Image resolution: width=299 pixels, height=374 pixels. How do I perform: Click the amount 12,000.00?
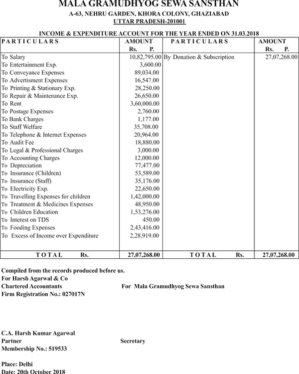(x=147, y=158)
